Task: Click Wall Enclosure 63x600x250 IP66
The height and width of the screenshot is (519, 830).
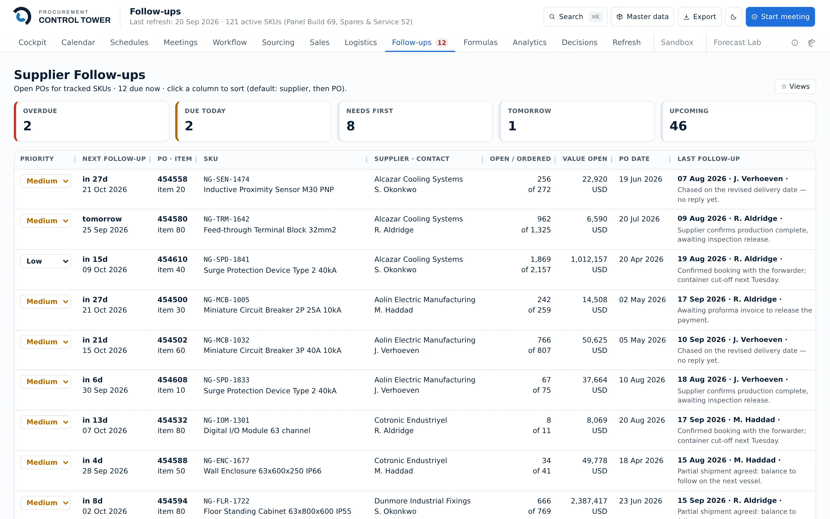Action: point(262,471)
